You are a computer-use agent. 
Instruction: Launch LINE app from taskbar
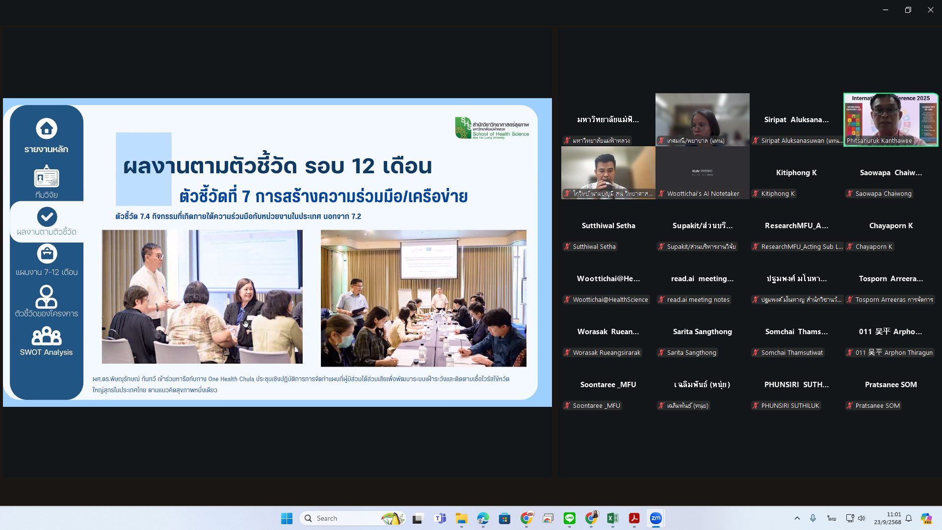point(569,518)
